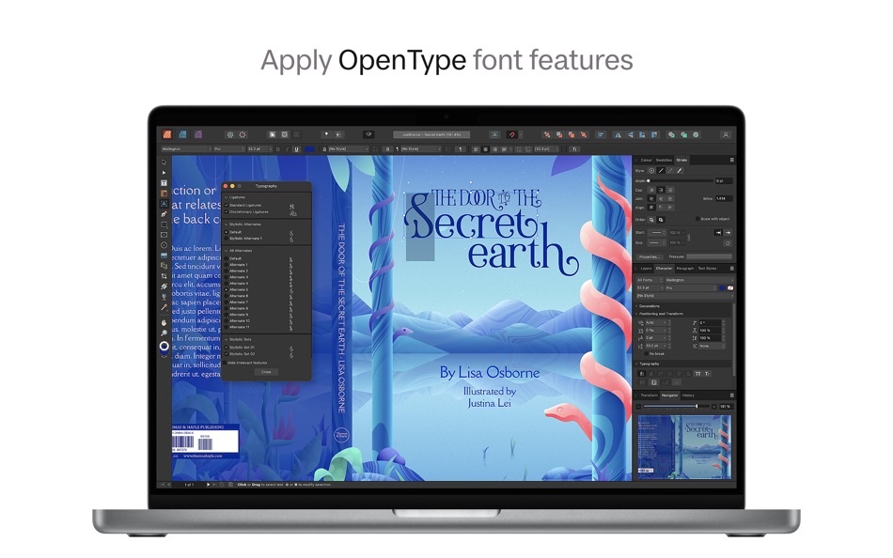Click the Navigator document thumbnail preview
Screen dimensions: 893x558
pyautogui.click(x=684, y=446)
